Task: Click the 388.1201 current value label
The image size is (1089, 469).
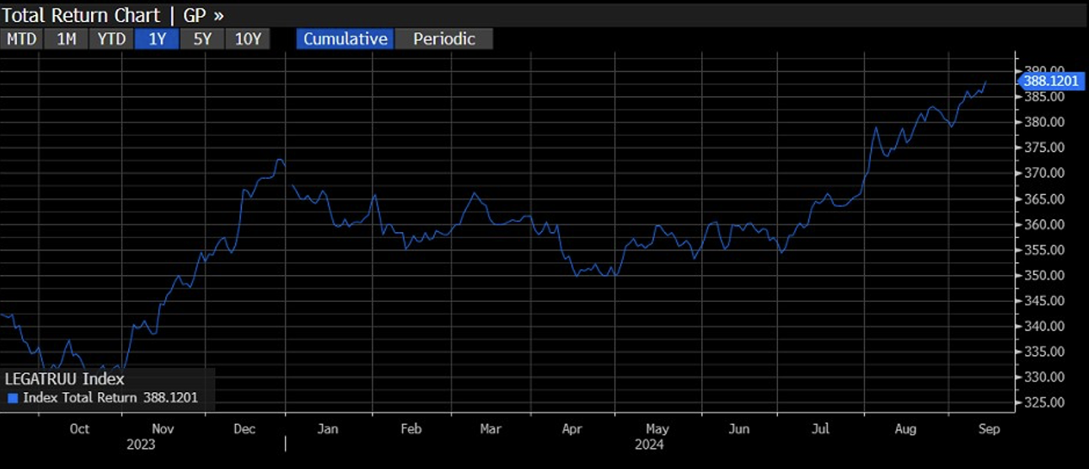Action: 1052,81
